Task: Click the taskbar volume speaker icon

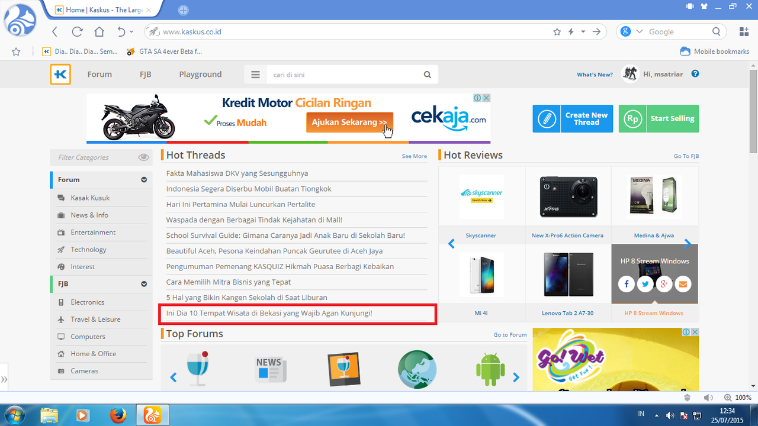Action: [x=670, y=415]
